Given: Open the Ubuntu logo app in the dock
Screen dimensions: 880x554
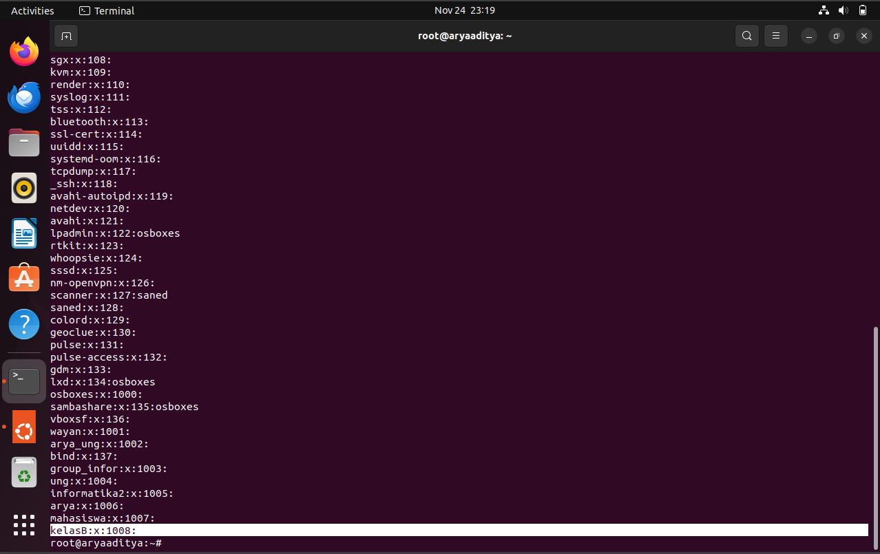Looking at the screenshot, I should 24,427.
